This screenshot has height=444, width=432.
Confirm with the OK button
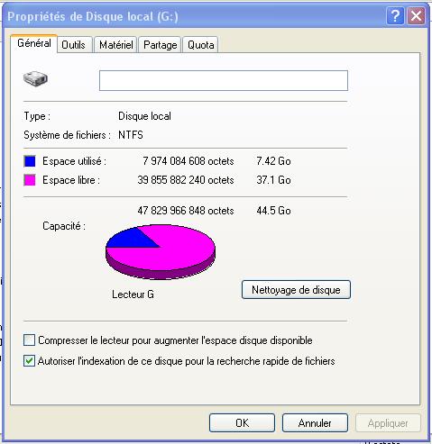tap(242, 423)
